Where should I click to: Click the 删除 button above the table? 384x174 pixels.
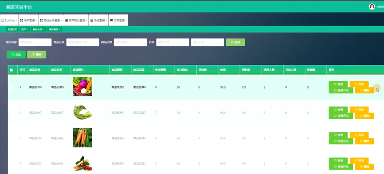[x=36, y=55]
